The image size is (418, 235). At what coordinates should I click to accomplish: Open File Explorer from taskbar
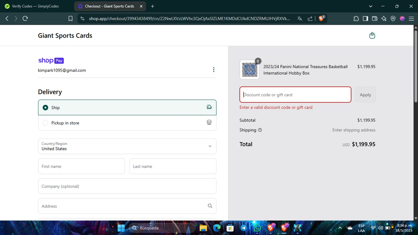203,228
